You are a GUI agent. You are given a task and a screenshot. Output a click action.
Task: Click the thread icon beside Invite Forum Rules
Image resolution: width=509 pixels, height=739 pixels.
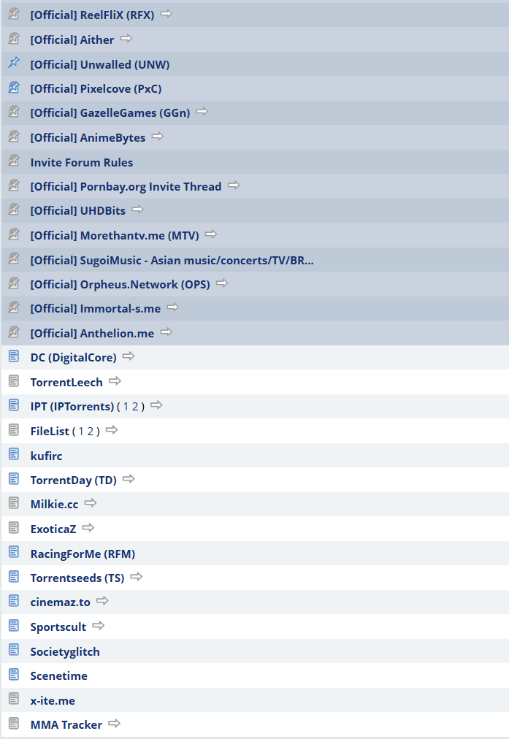(14, 160)
